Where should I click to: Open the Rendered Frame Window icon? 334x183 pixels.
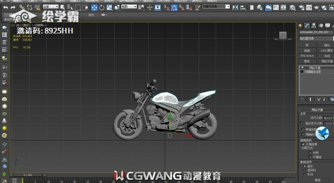[x=309, y=8]
